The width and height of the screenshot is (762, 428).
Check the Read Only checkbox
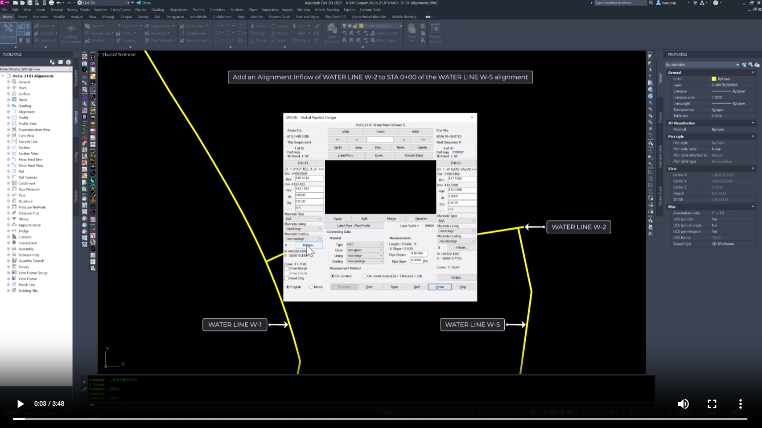tap(287, 278)
